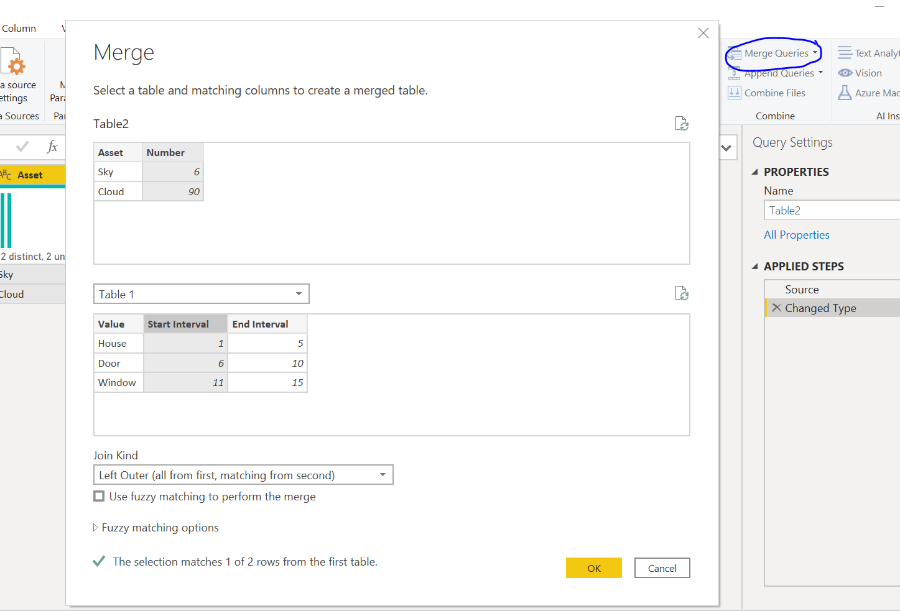Collapse the PROPERTIES section

755,172
